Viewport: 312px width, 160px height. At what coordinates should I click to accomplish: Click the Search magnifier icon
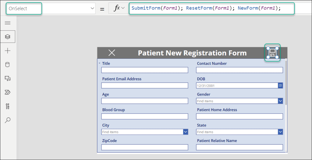coord(8,120)
